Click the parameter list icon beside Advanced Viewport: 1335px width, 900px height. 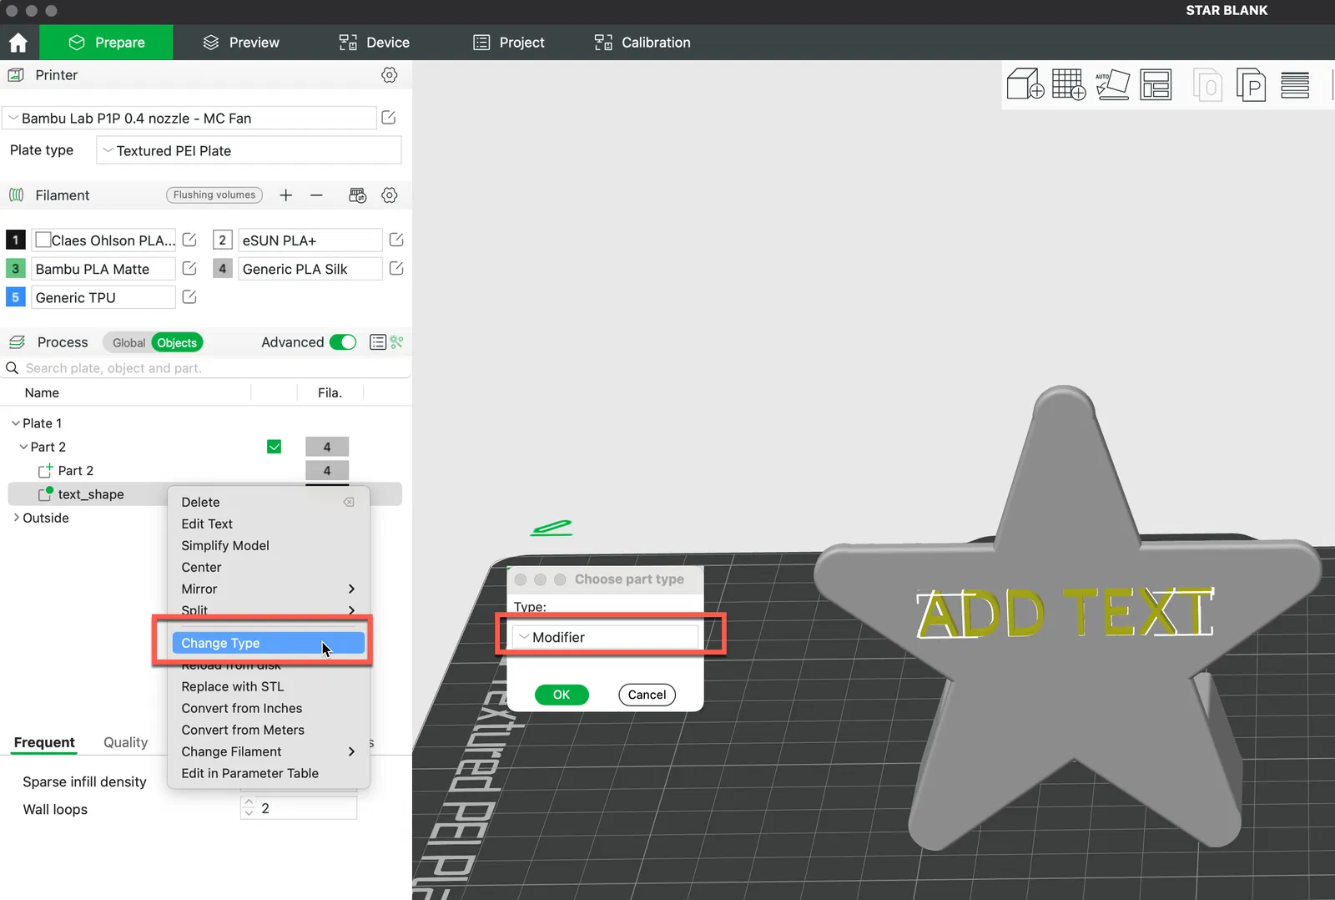click(x=378, y=342)
